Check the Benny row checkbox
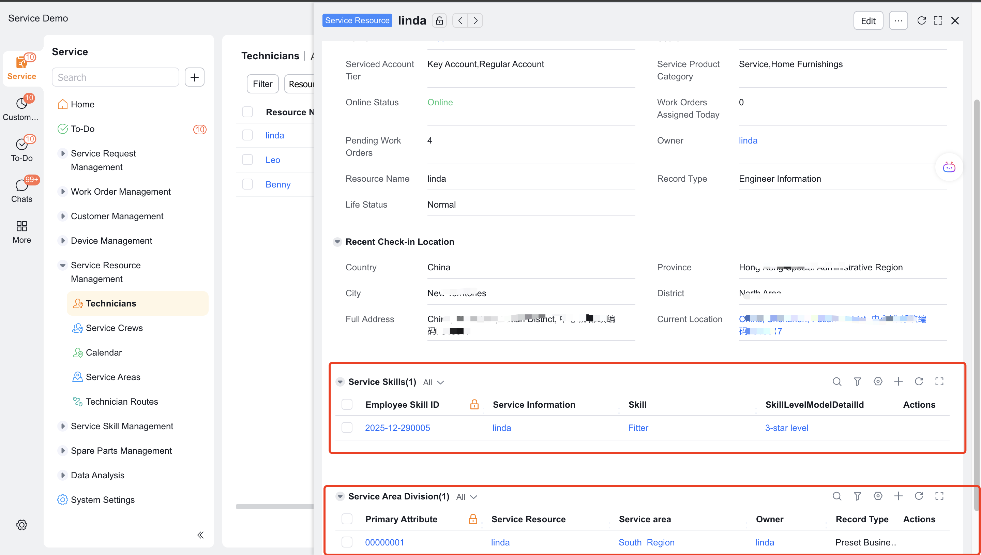Screen dimensions: 981x555 pyautogui.click(x=247, y=184)
